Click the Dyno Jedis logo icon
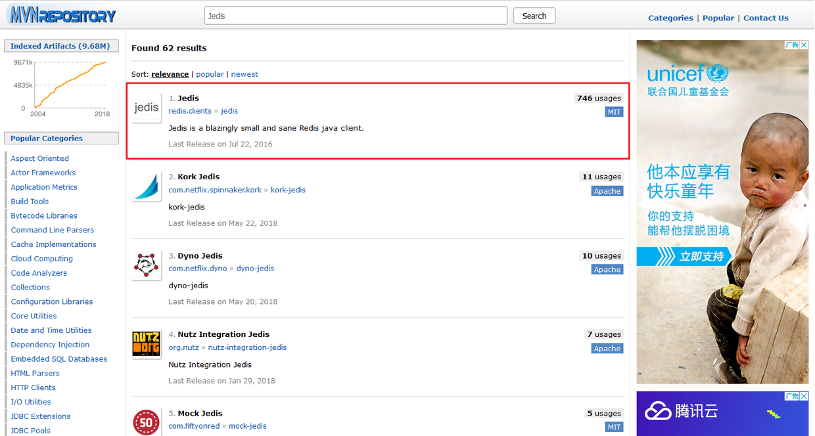815x436 pixels. (x=147, y=265)
